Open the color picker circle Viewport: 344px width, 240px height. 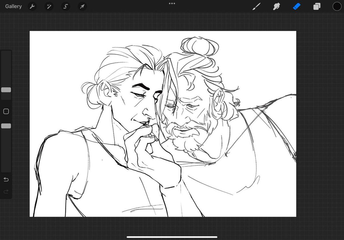pyautogui.click(x=337, y=6)
